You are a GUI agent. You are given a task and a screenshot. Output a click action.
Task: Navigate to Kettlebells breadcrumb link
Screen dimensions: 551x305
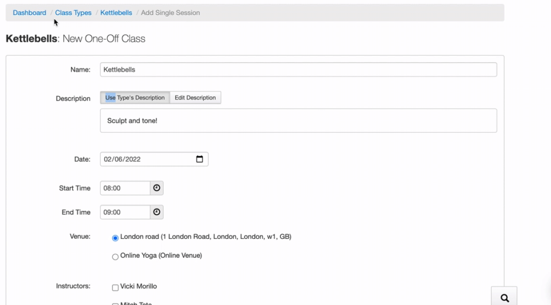[x=116, y=13]
